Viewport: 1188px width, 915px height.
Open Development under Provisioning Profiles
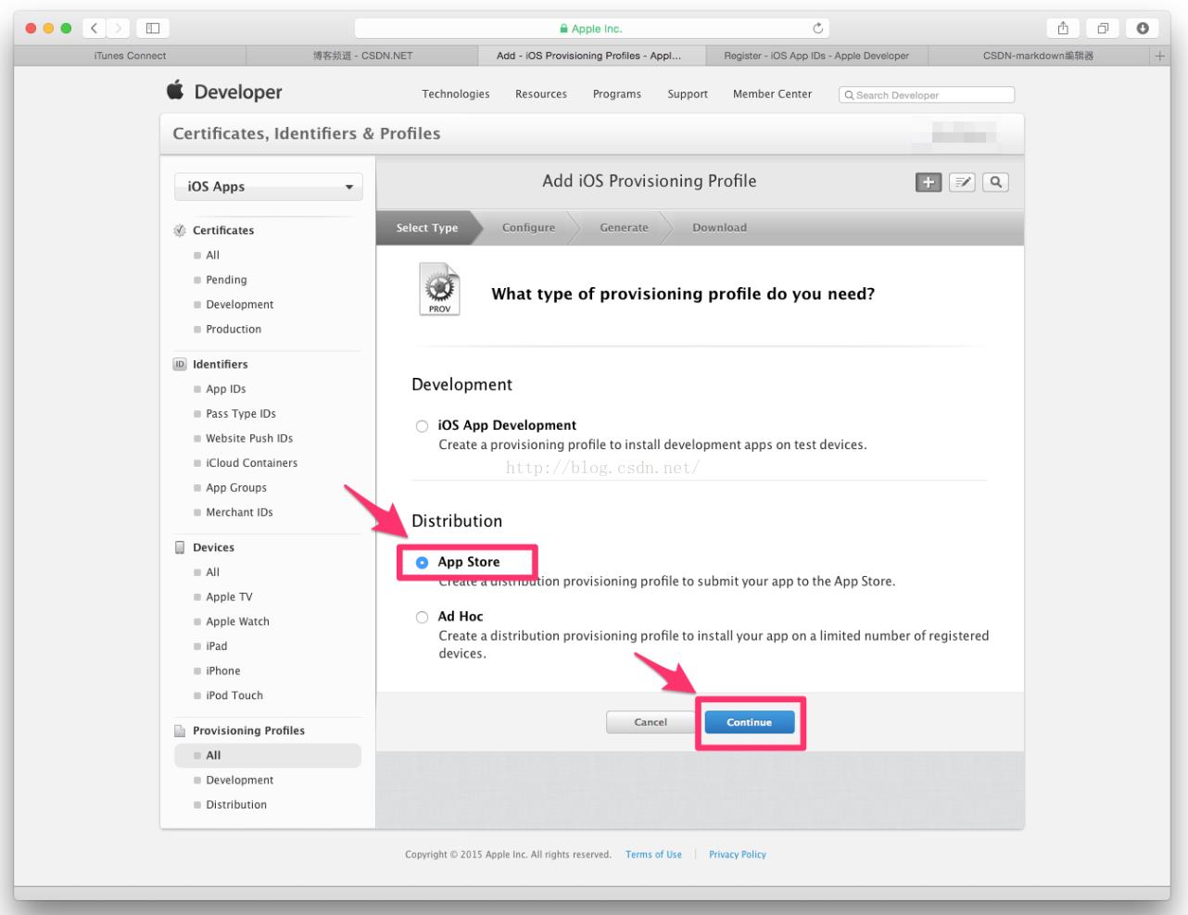tap(240, 781)
